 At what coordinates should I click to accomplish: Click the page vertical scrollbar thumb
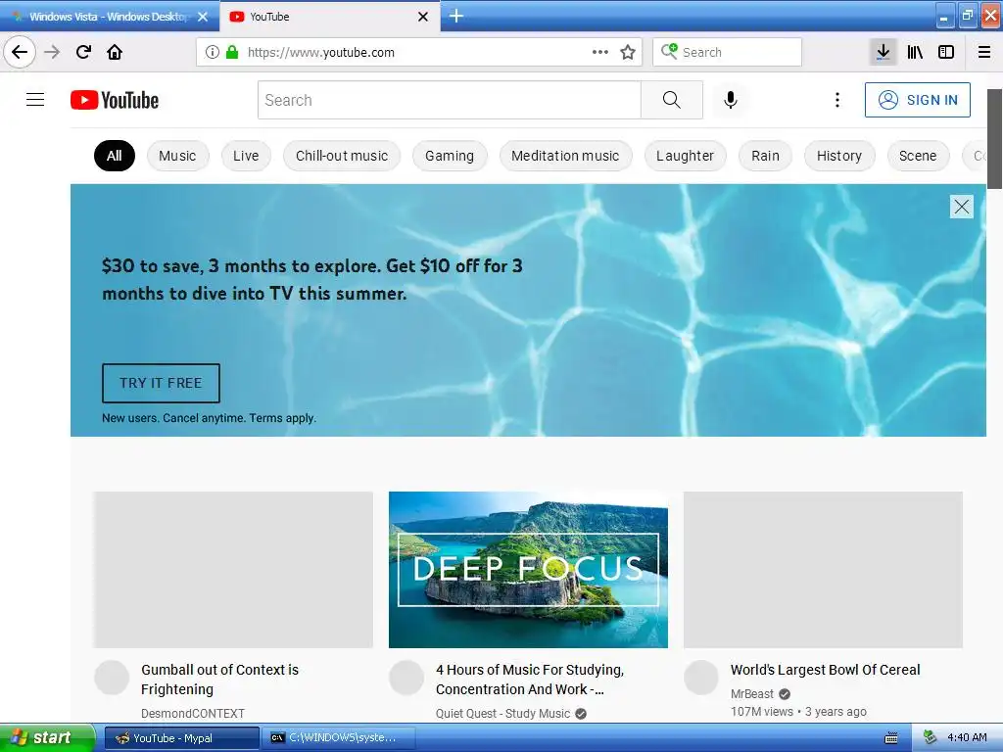pos(995,139)
